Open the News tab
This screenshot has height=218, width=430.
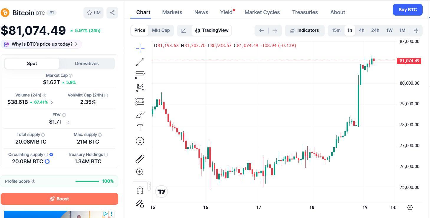tap(201, 12)
